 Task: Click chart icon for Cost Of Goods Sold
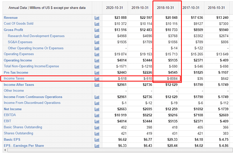pyautogui.click(x=97, y=24)
